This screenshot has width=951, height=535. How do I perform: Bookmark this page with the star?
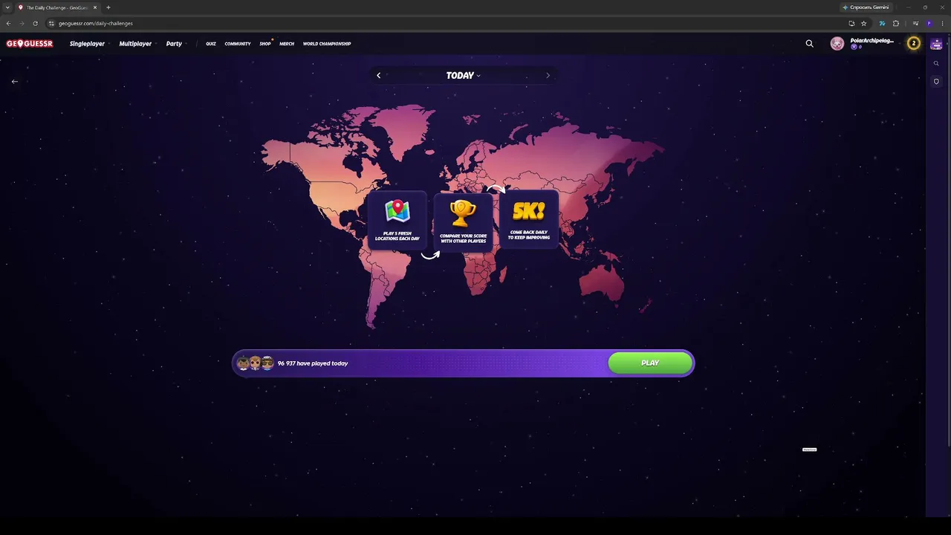point(863,23)
